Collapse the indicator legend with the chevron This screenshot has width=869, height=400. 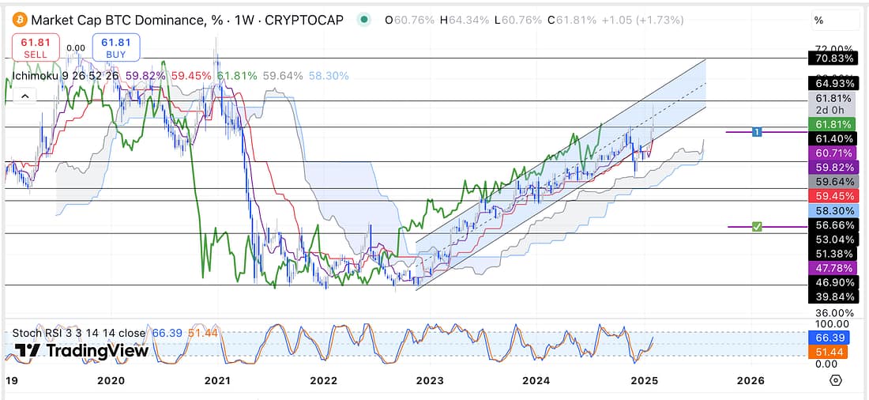pyautogui.click(x=24, y=96)
